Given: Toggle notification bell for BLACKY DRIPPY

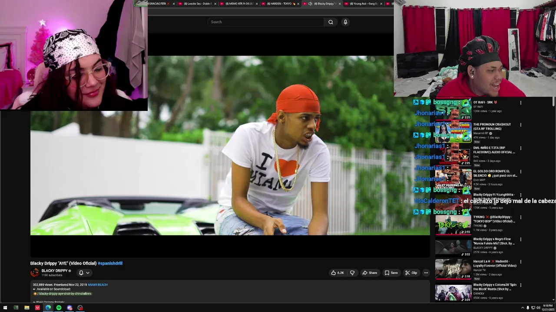Looking at the screenshot, I should (x=81, y=273).
